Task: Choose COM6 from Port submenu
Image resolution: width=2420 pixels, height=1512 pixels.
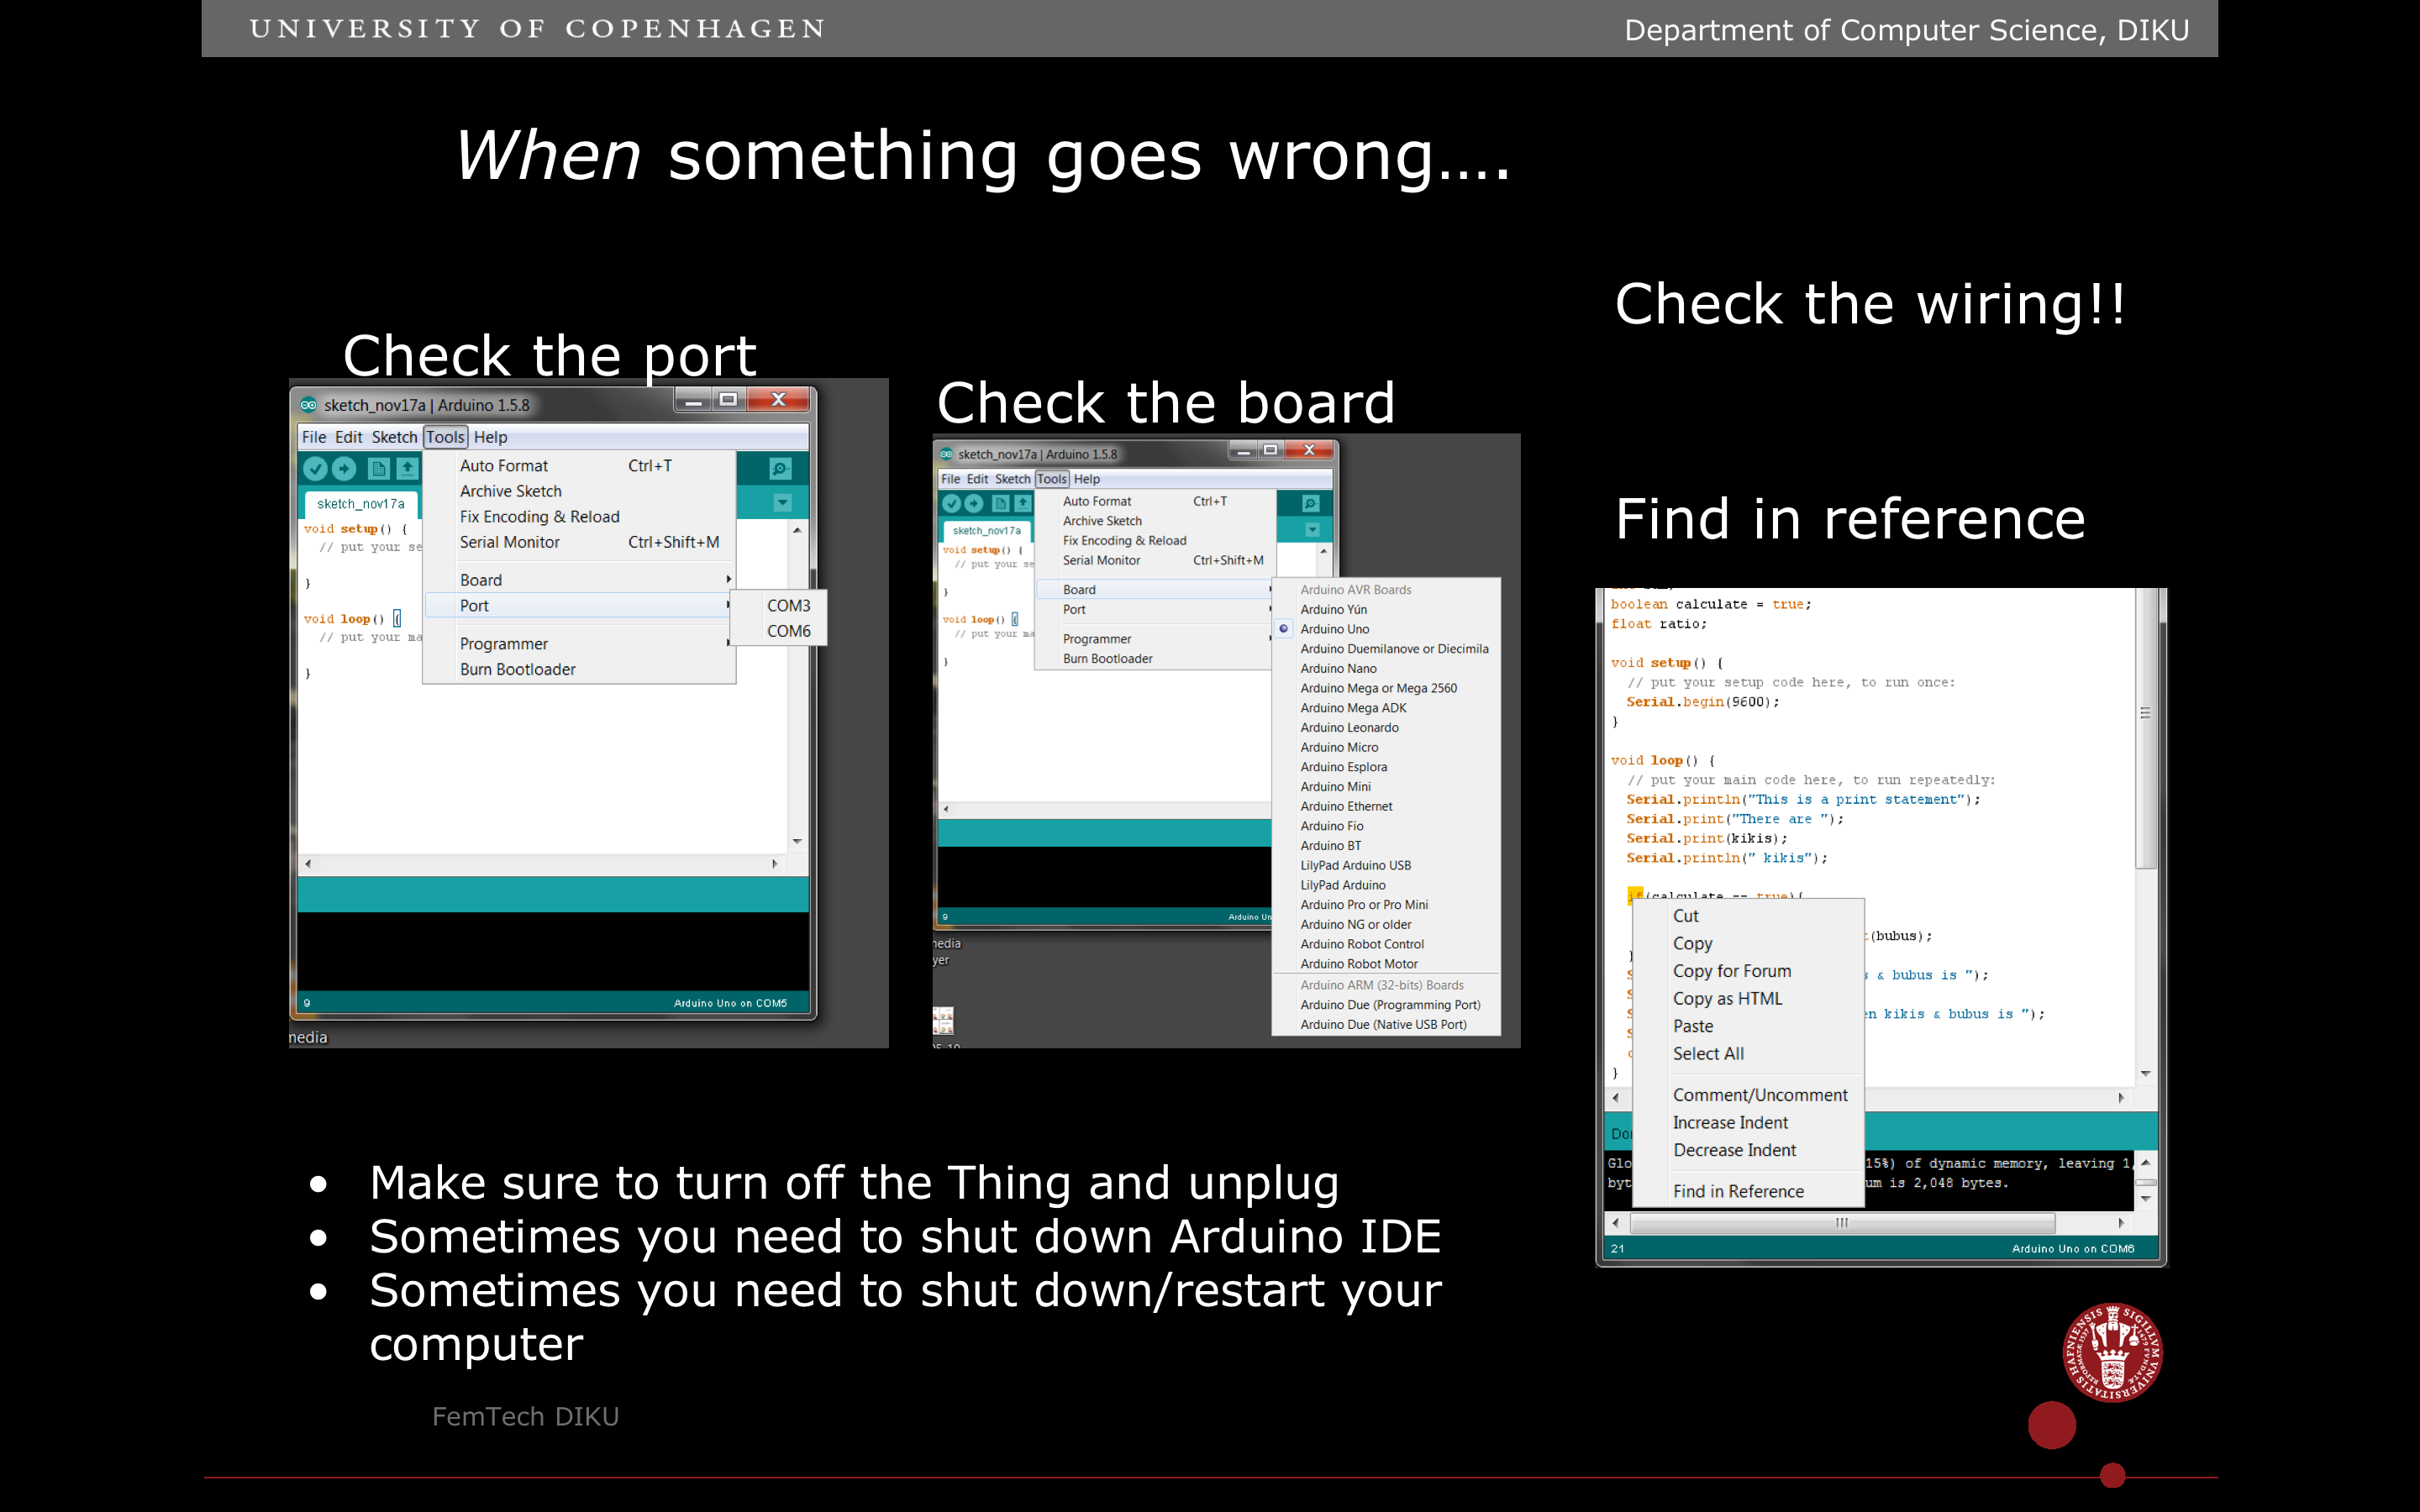Action: click(x=788, y=631)
